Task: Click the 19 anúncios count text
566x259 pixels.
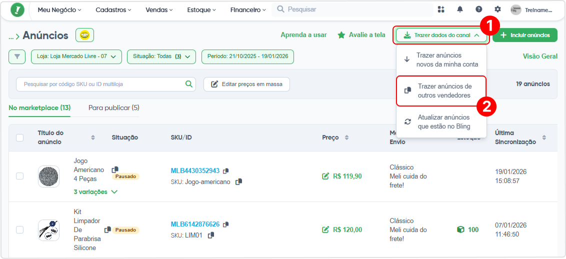Action: [x=533, y=84]
